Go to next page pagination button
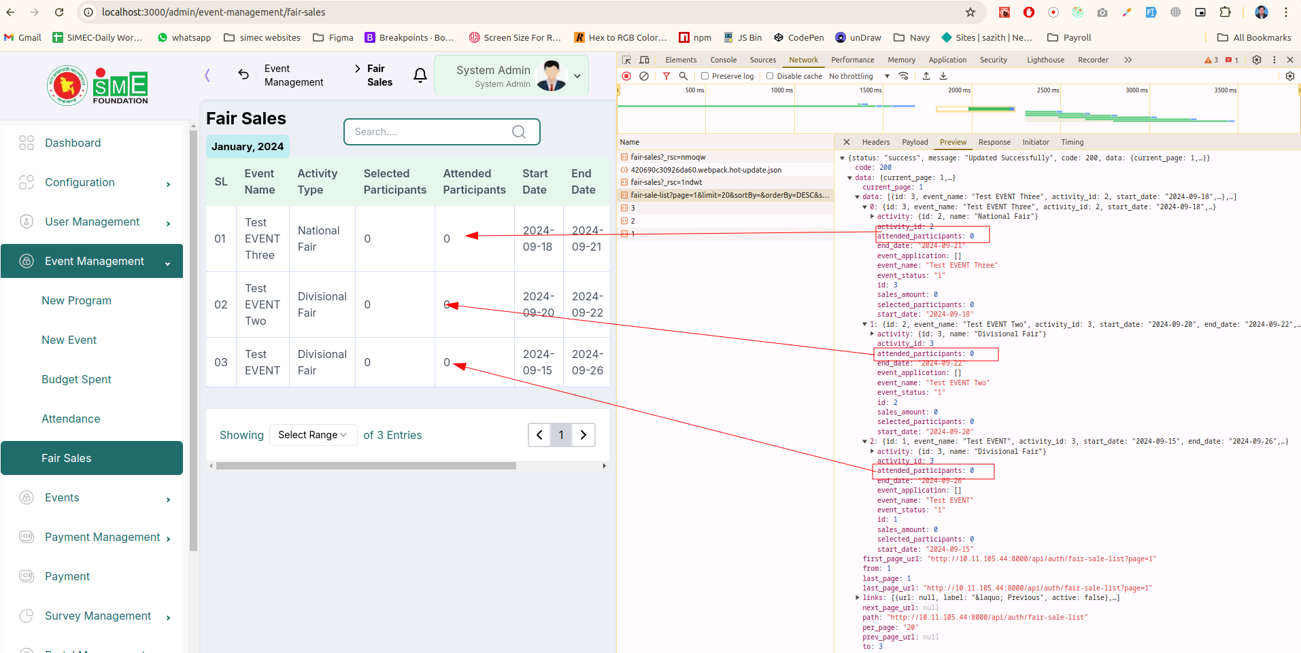Viewport: 1301px width, 653px height. [584, 435]
